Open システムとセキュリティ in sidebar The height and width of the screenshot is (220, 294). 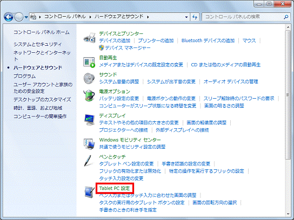(x=37, y=44)
